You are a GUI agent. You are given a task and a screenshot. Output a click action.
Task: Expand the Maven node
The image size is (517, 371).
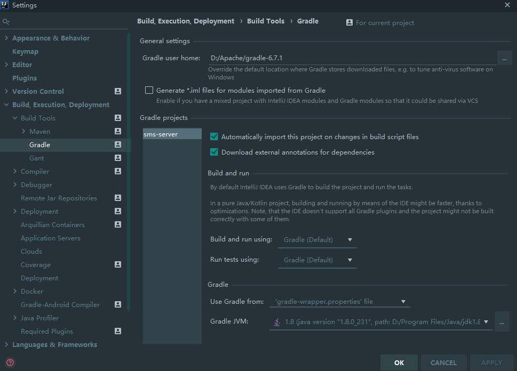point(23,131)
